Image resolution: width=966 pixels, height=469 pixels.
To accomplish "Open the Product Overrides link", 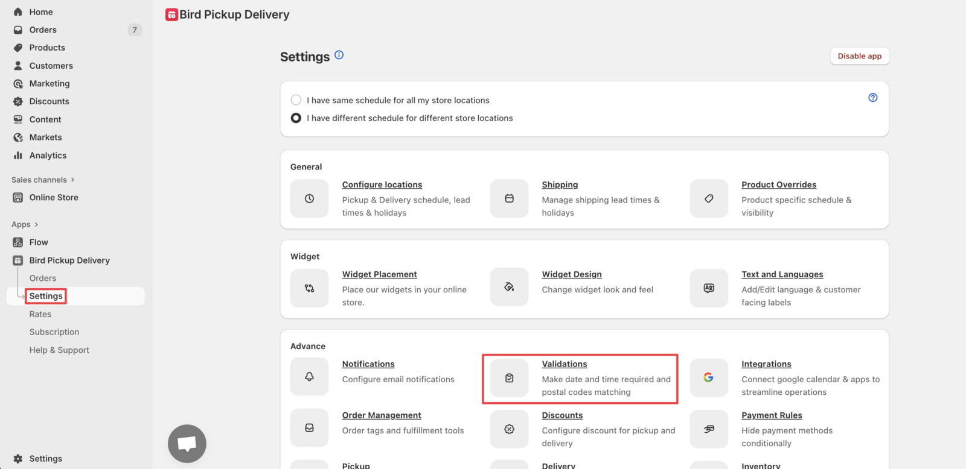I will point(779,184).
